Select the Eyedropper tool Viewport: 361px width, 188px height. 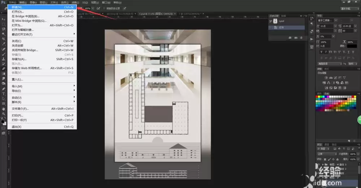tap(4, 44)
